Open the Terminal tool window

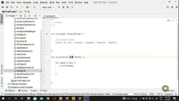point(23,91)
